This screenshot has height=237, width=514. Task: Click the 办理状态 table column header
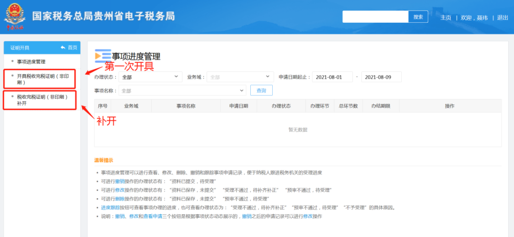[281, 106]
